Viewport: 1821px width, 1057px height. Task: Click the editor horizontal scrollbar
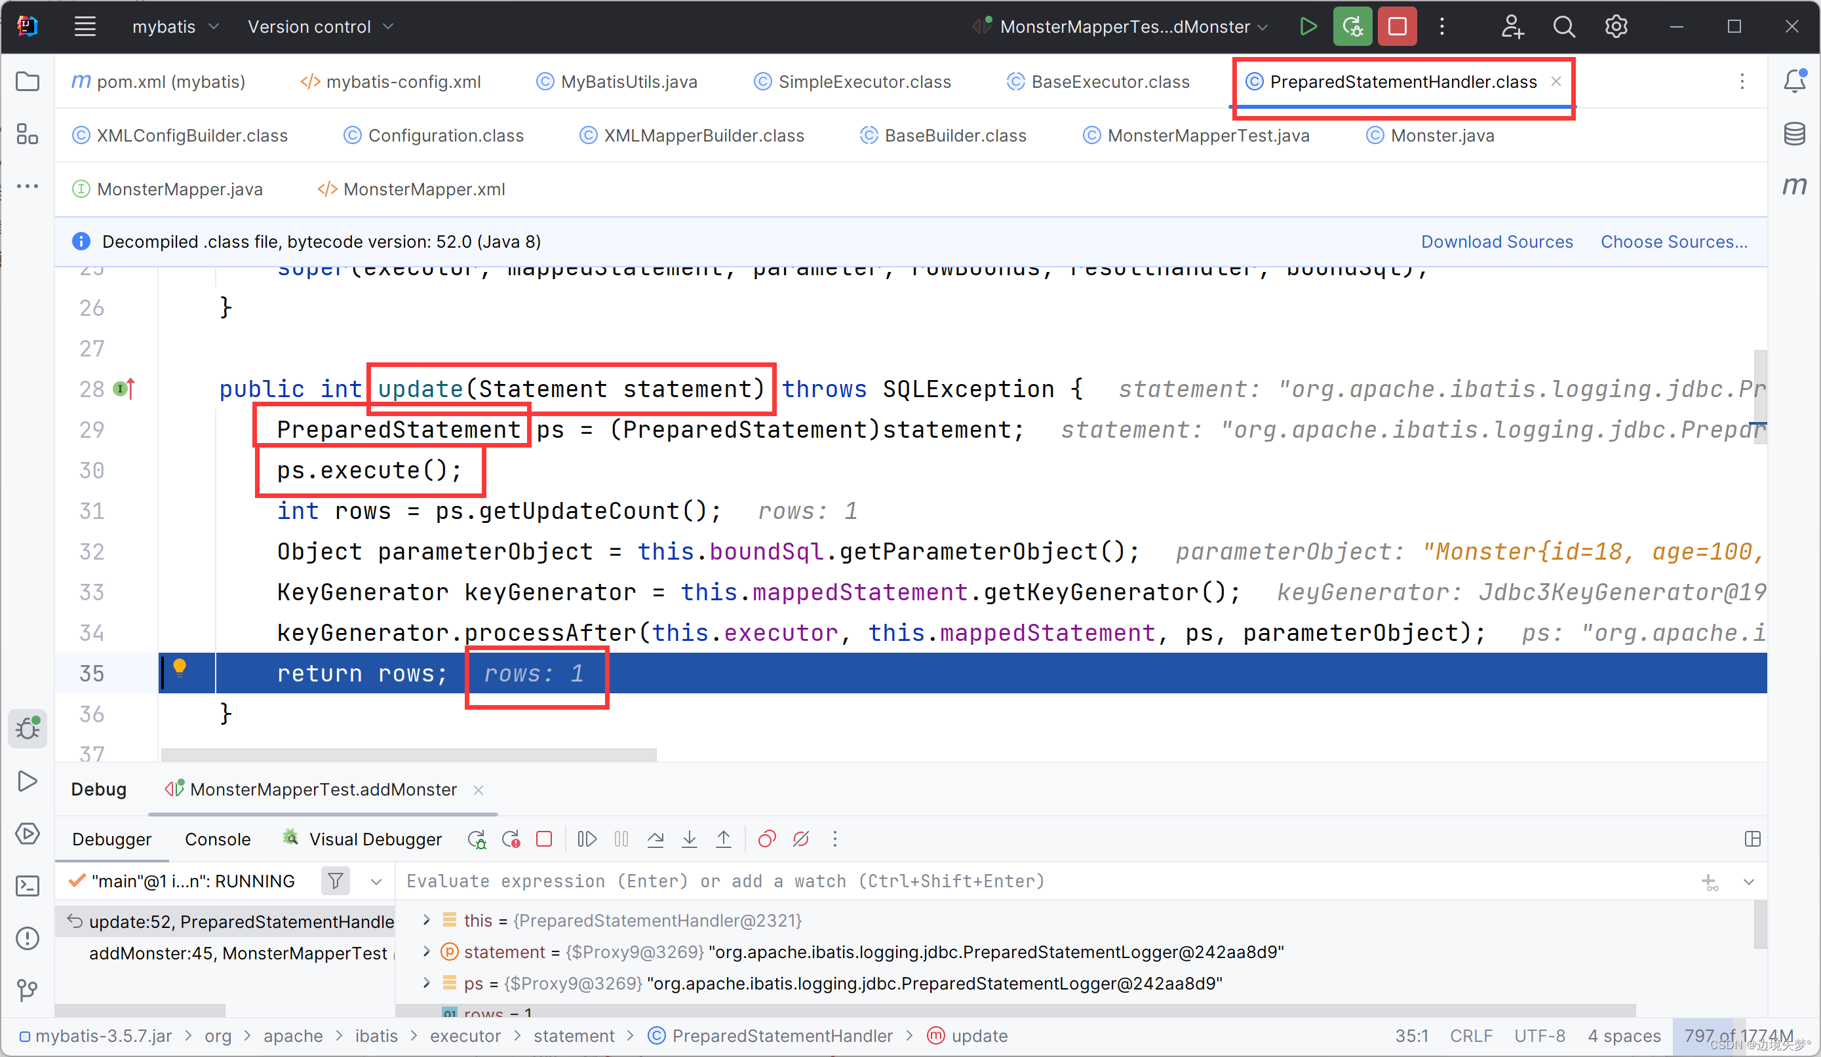coord(409,755)
